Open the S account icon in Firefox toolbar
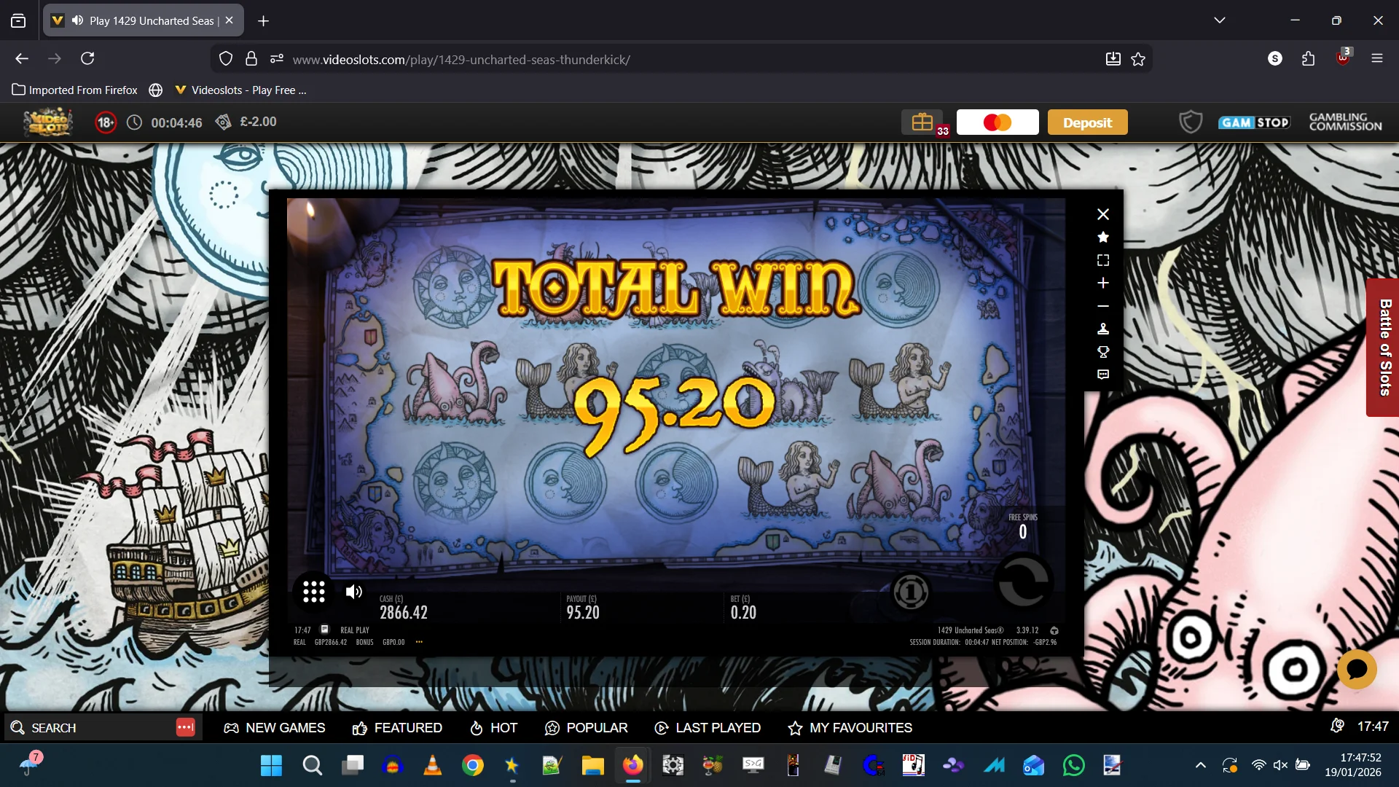The image size is (1399, 787). pyautogui.click(x=1274, y=58)
